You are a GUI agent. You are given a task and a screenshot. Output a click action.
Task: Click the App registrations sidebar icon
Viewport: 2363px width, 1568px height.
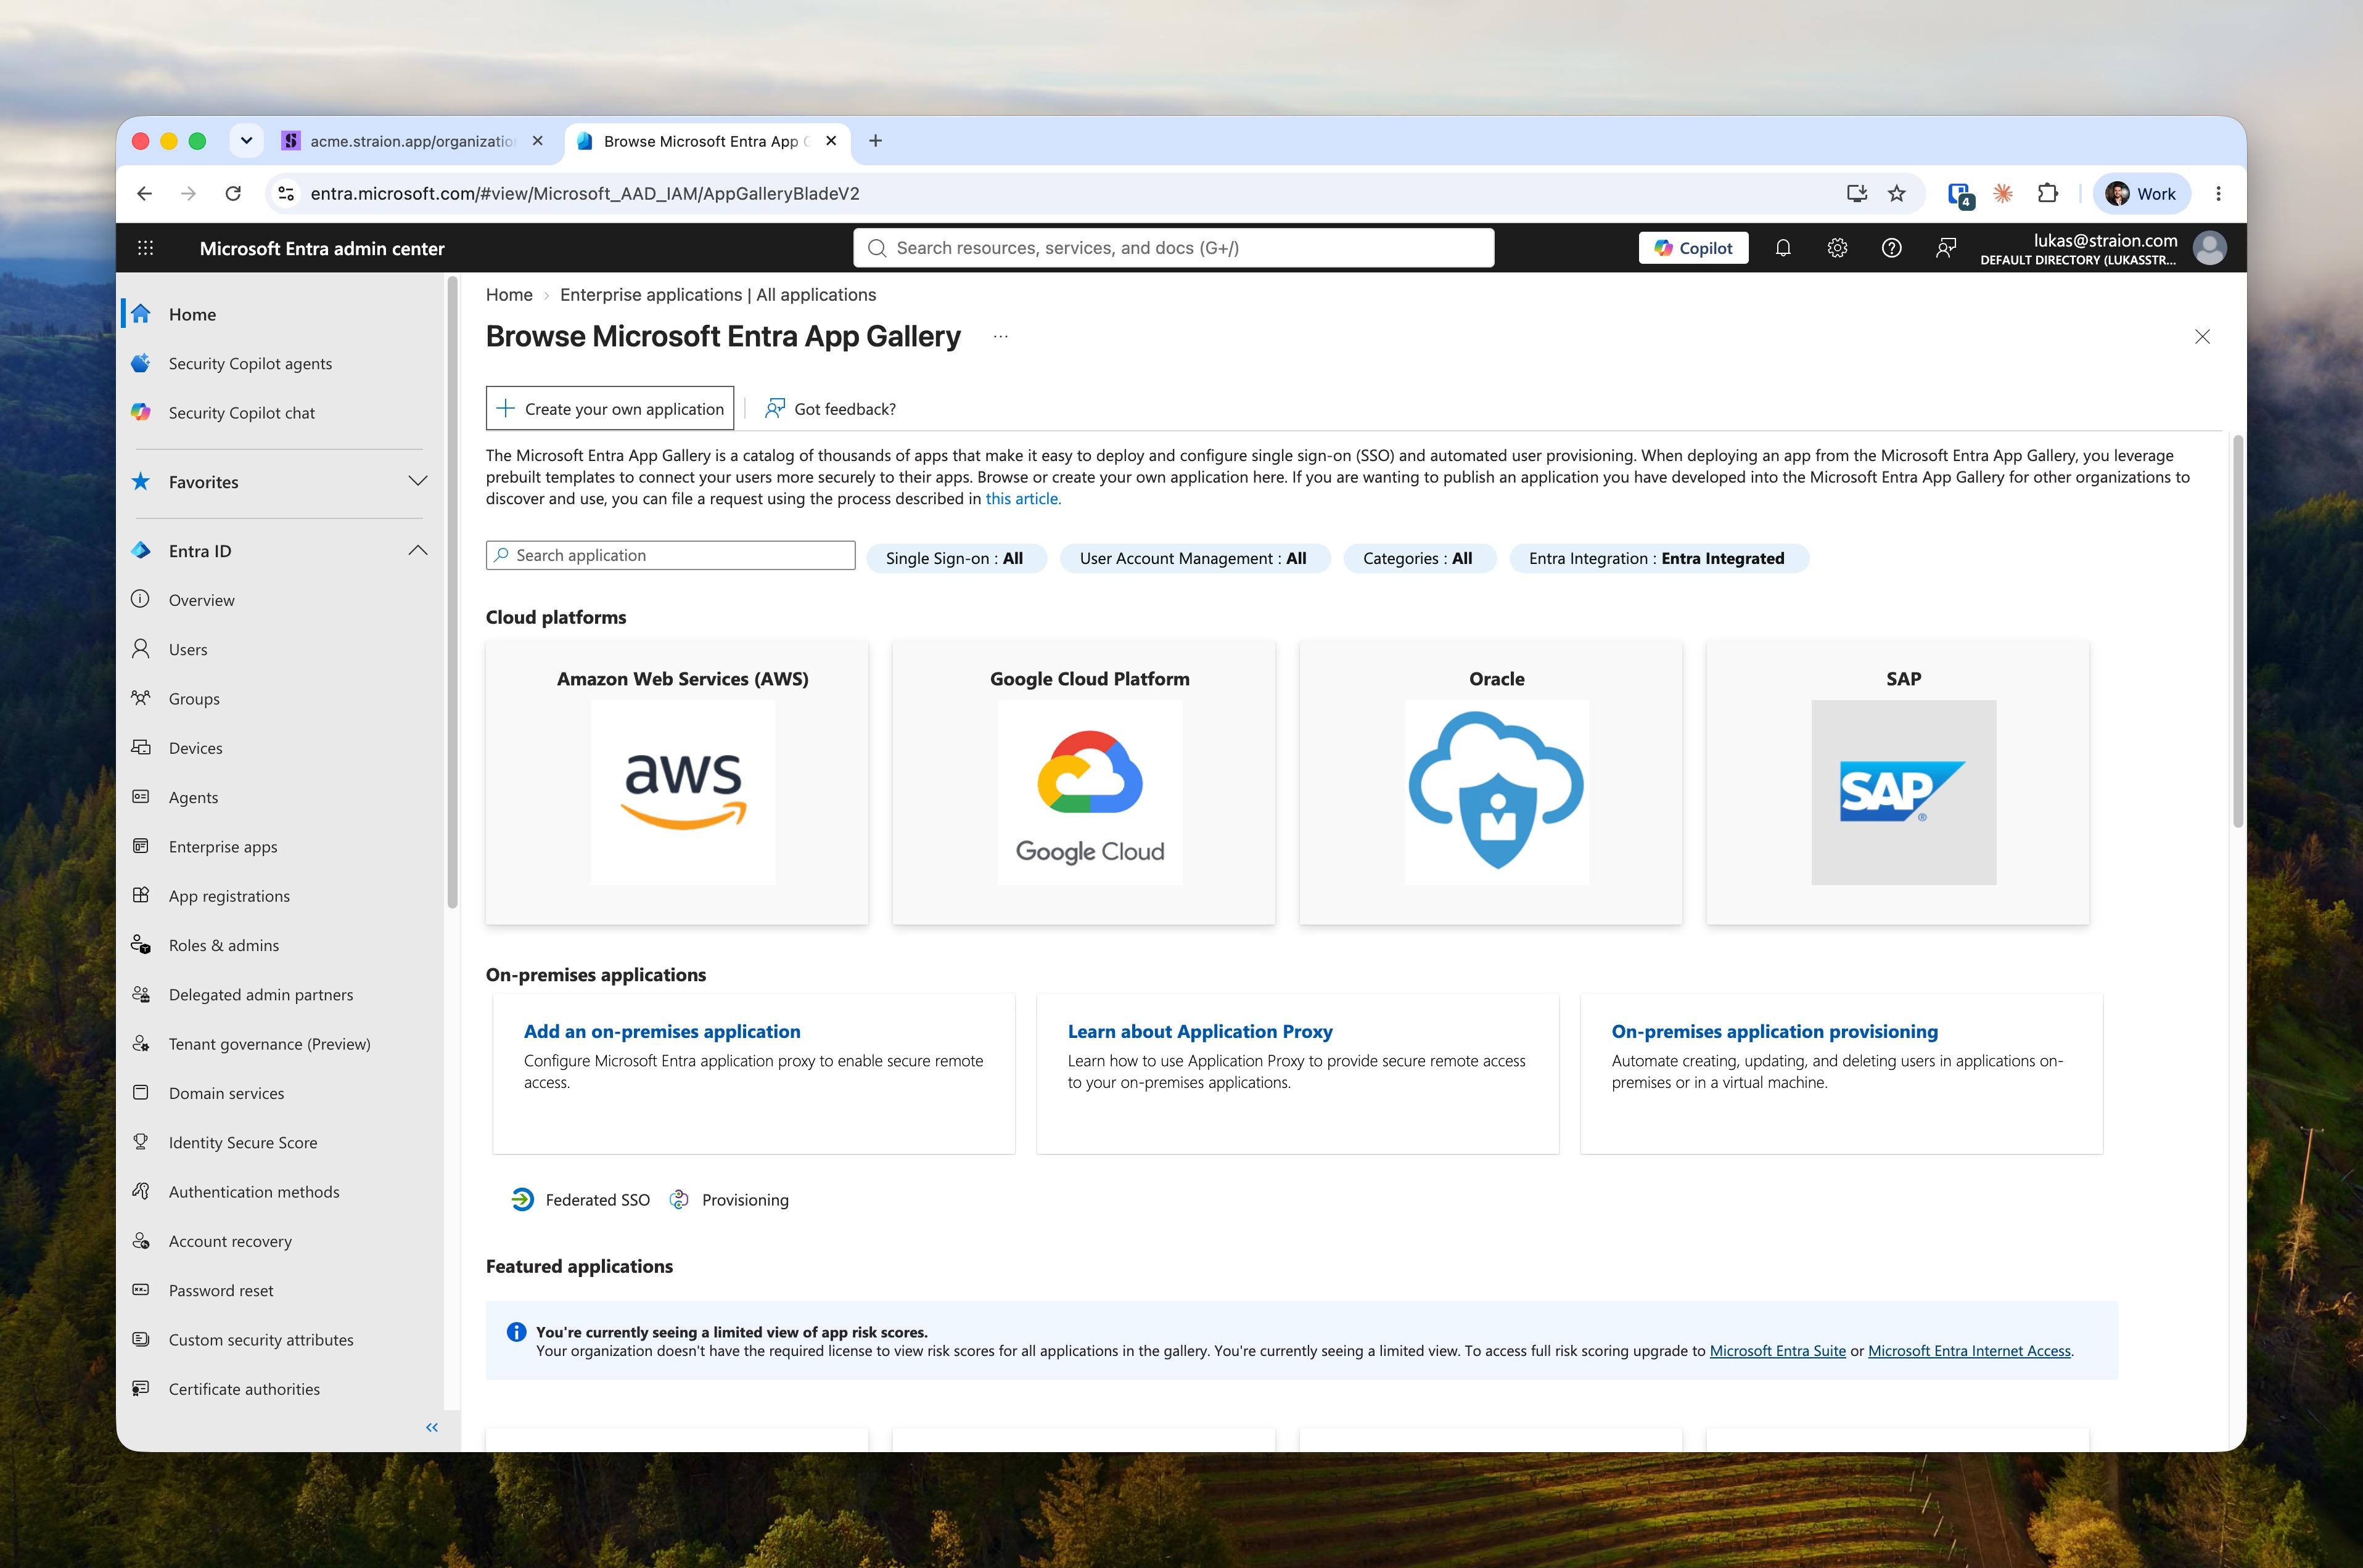coord(141,895)
